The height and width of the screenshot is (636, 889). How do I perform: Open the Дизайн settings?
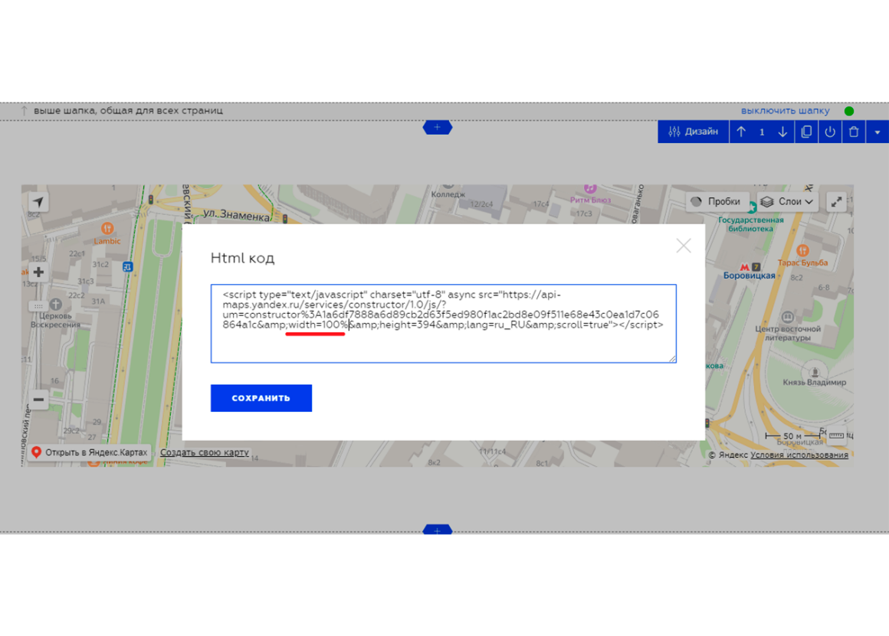coord(693,132)
